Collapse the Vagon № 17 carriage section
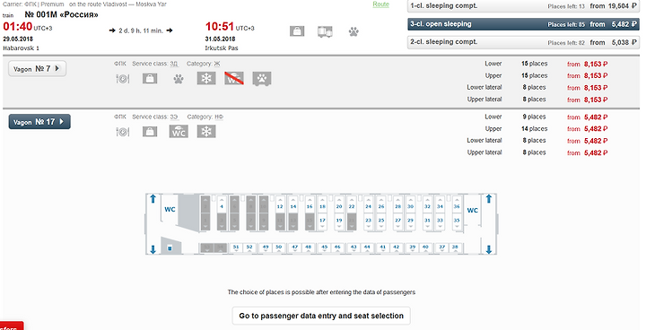The height and width of the screenshot is (330, 646). [39, 122]
